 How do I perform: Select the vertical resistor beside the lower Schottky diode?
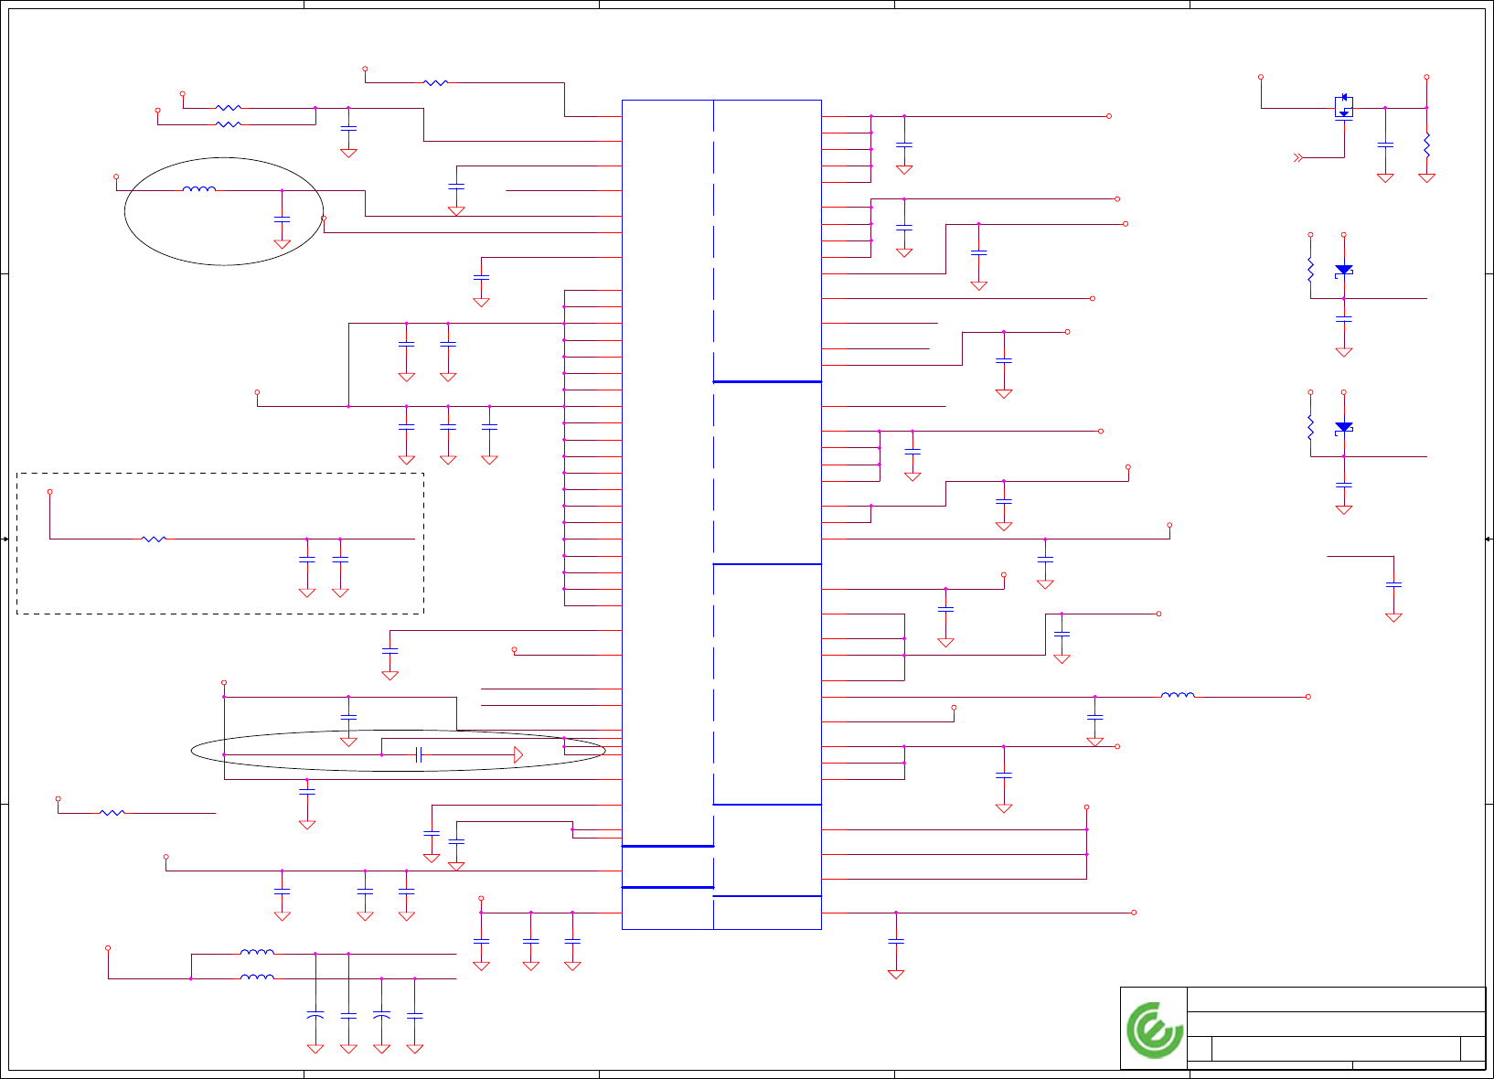1310,427
